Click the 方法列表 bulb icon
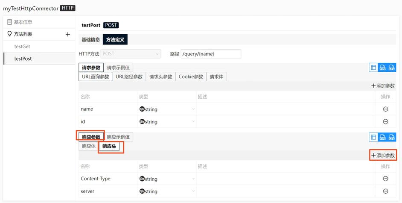This screenshot has width=402, height=203. [x=9, y=34]
